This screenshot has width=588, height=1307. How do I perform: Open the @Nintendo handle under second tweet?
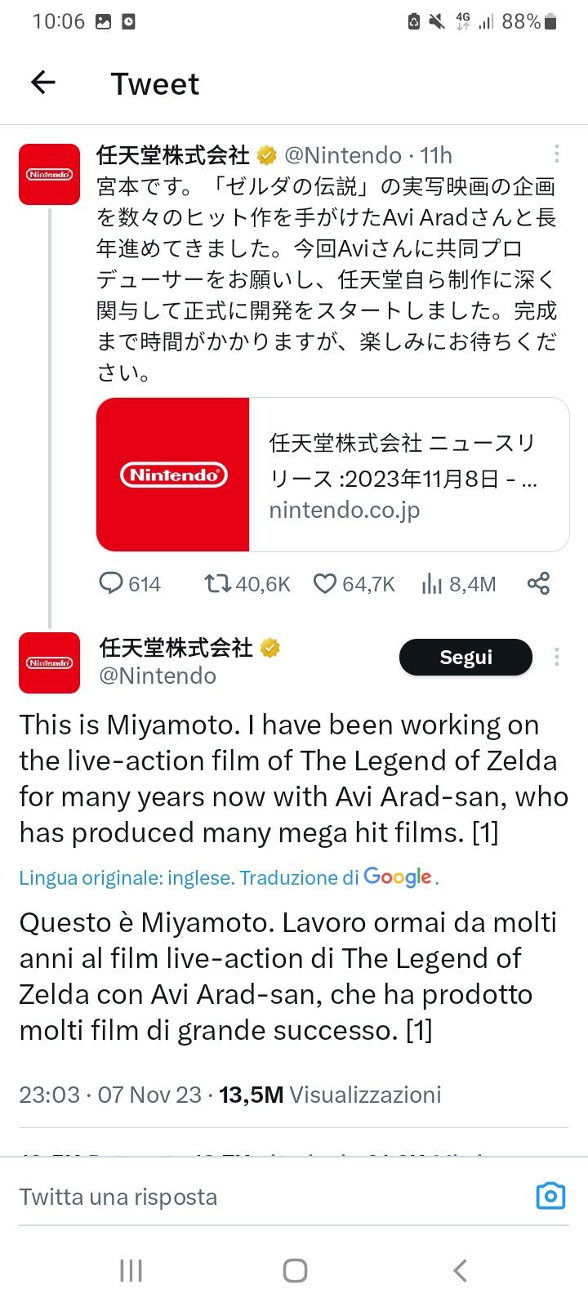click(x=158, y=676)
